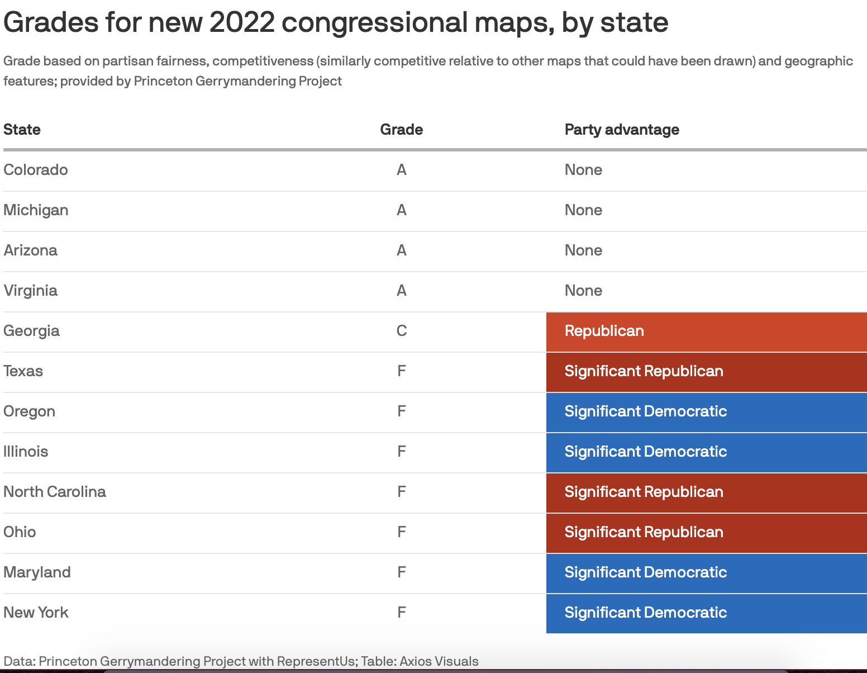This screenshot has height=673, width=867.
Task: Click the Grade column header
Action: [x=401, y=130]
